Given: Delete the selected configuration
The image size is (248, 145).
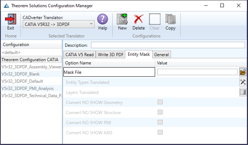Looking at the screenshot, I should click(x=139, y=19).
